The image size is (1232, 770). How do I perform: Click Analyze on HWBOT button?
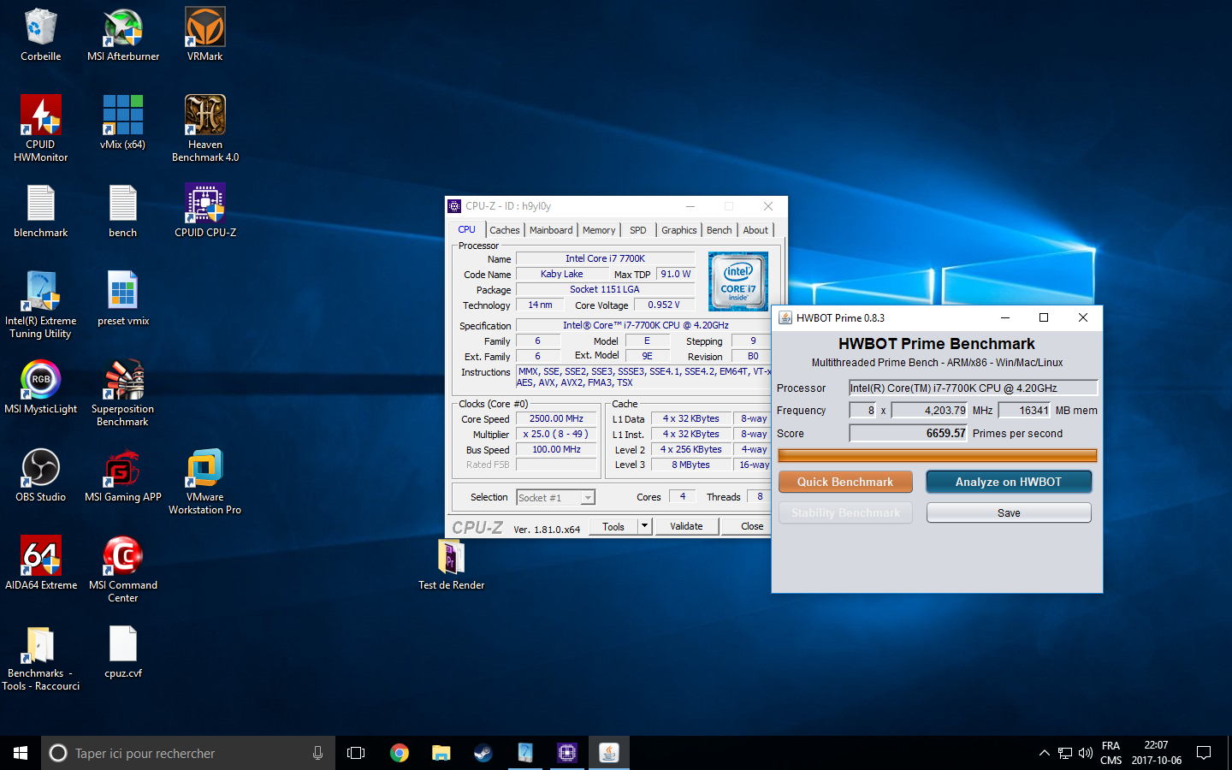click(1009, 482)
